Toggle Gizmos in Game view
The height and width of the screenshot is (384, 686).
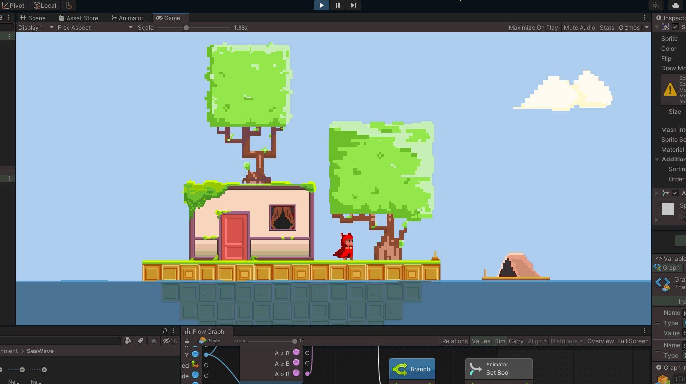[x=629, y=28]
